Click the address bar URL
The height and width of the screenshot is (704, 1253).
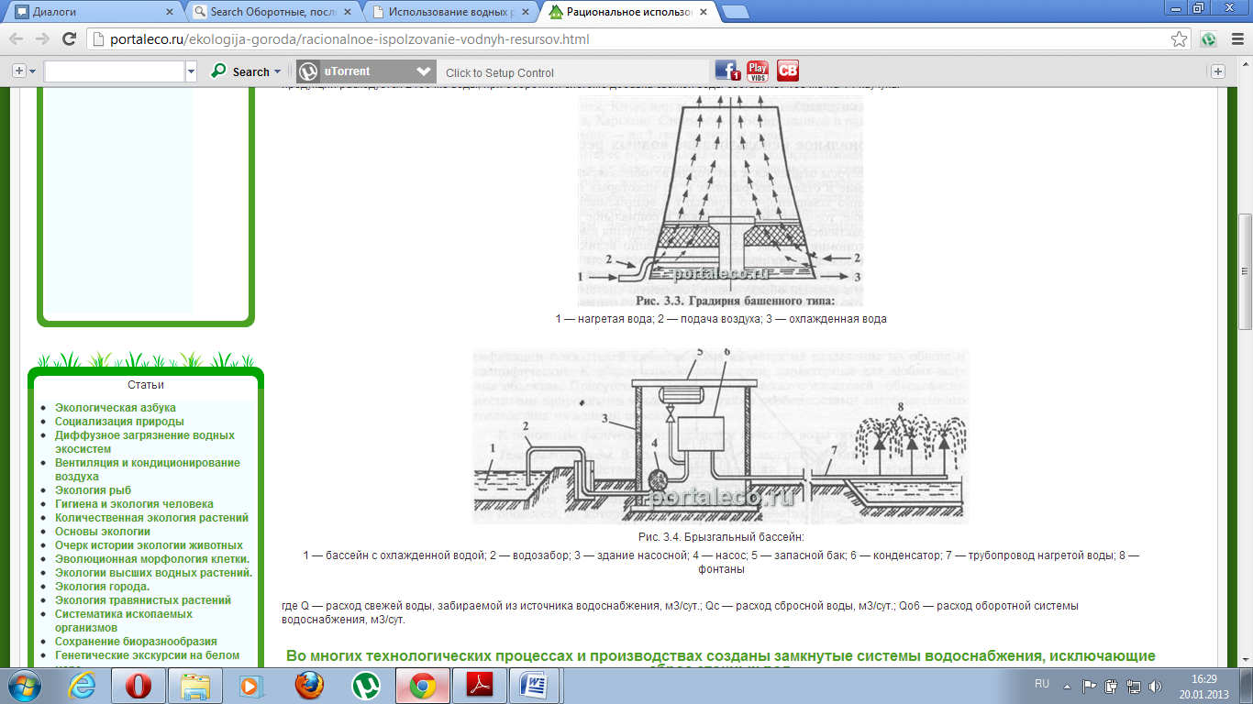[350, 40]
